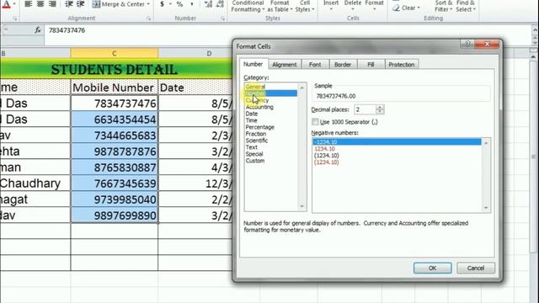Open Merge & Center dropdown arrow
The width and height of the screenshot is (539, 303).
(x=148, y=4)
